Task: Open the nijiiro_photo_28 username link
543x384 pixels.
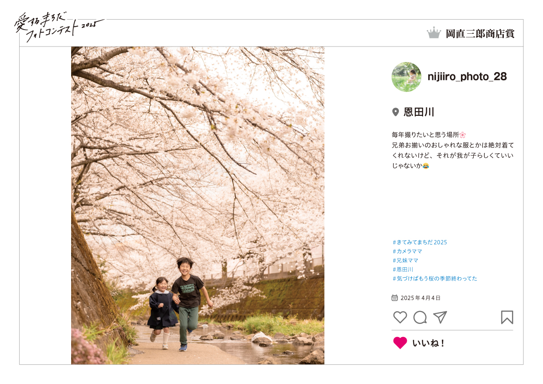Action: point(467,77)
